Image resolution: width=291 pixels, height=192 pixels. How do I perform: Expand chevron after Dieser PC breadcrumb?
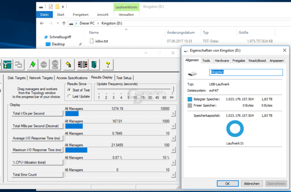[x=98, y=24]
